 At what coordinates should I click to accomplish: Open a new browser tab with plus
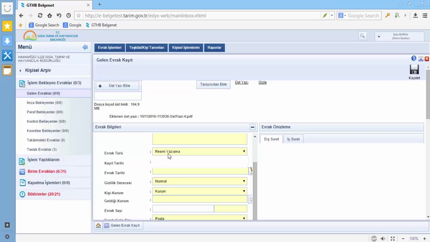[x=99, y=4]
